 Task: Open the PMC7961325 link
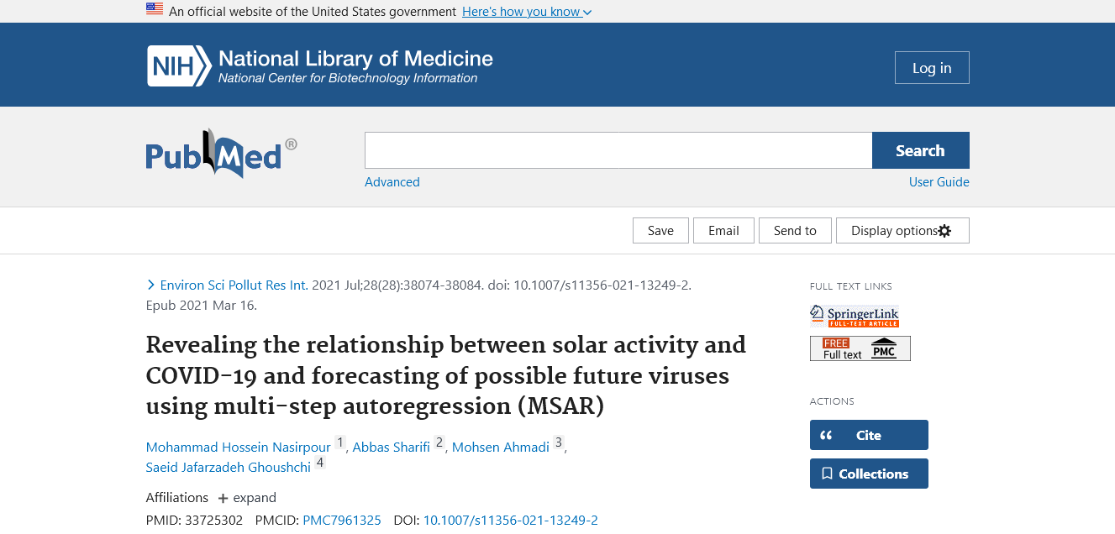(x=342, y=521)
